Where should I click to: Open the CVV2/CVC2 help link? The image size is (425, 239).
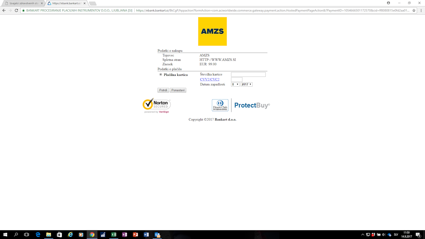click(210, 80)
